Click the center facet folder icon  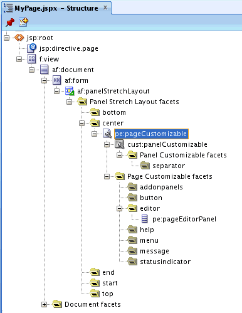95,123
